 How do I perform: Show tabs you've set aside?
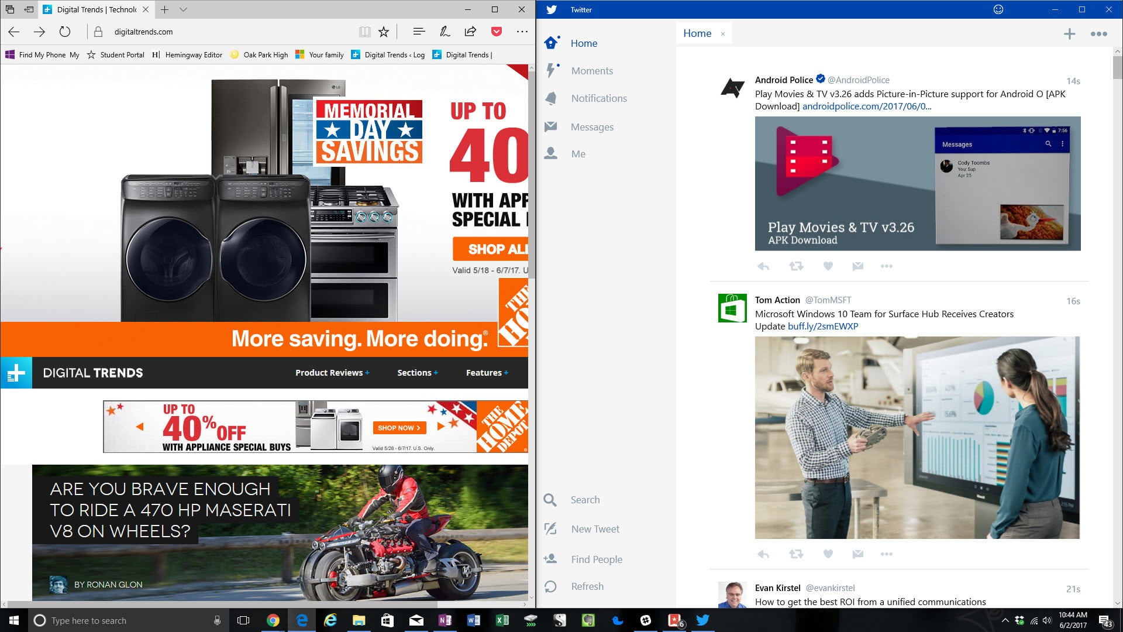(x=10, y=9)
